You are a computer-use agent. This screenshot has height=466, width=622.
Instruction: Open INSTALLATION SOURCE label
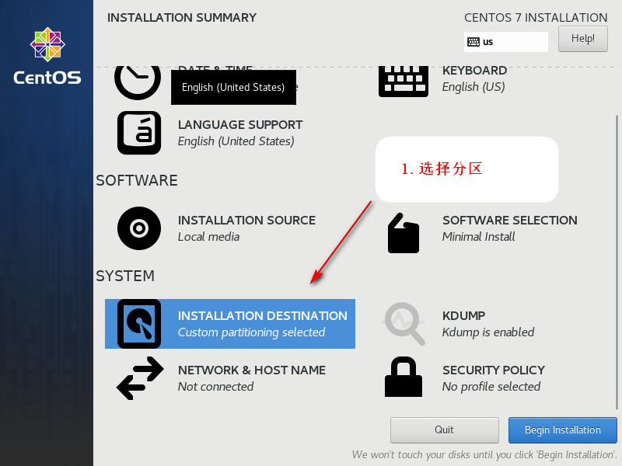coord(246,221)
